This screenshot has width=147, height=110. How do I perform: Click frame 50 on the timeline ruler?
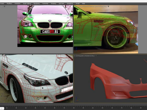[74, 108]
